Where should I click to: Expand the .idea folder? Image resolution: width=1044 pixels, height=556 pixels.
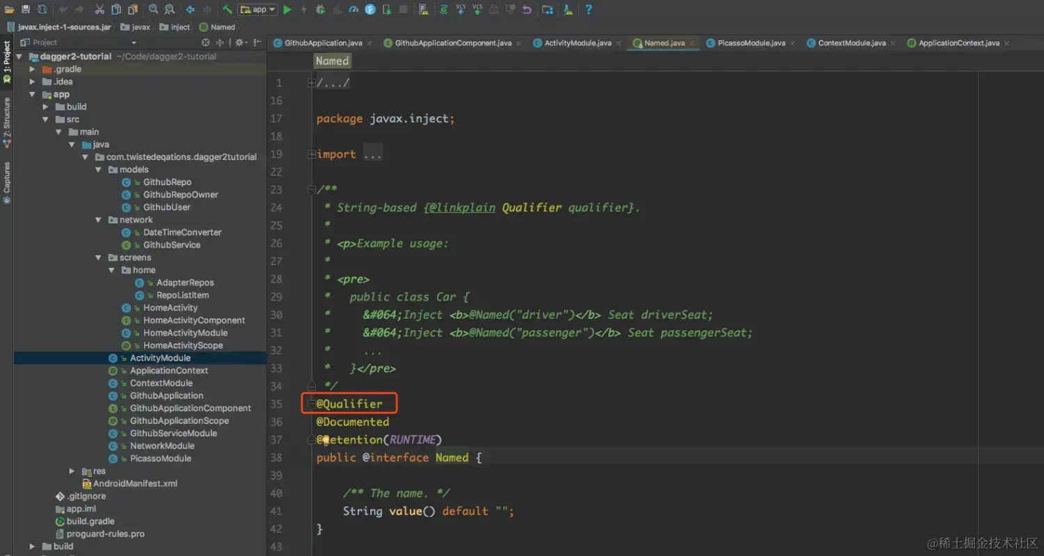32,81
